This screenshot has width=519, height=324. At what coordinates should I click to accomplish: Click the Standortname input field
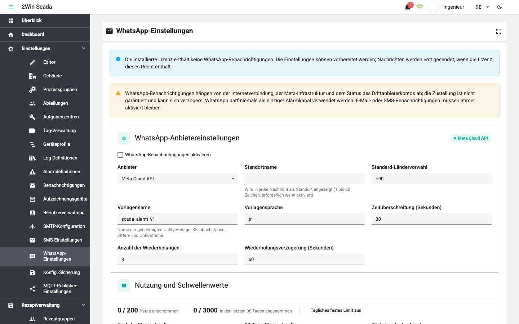tap(305, 179)
